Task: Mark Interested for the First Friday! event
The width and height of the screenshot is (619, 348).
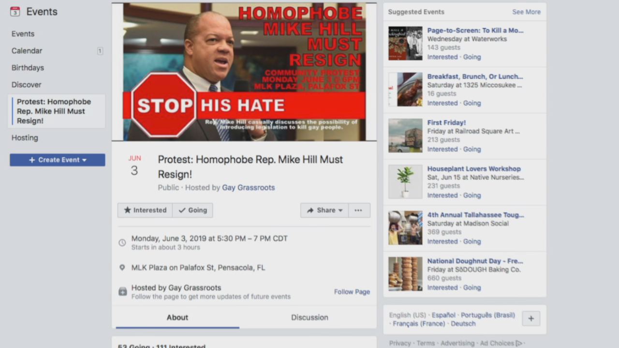Action: 442,149
